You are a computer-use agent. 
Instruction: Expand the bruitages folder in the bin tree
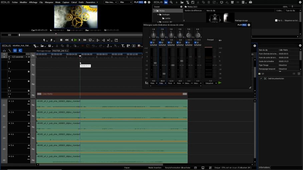158,15
